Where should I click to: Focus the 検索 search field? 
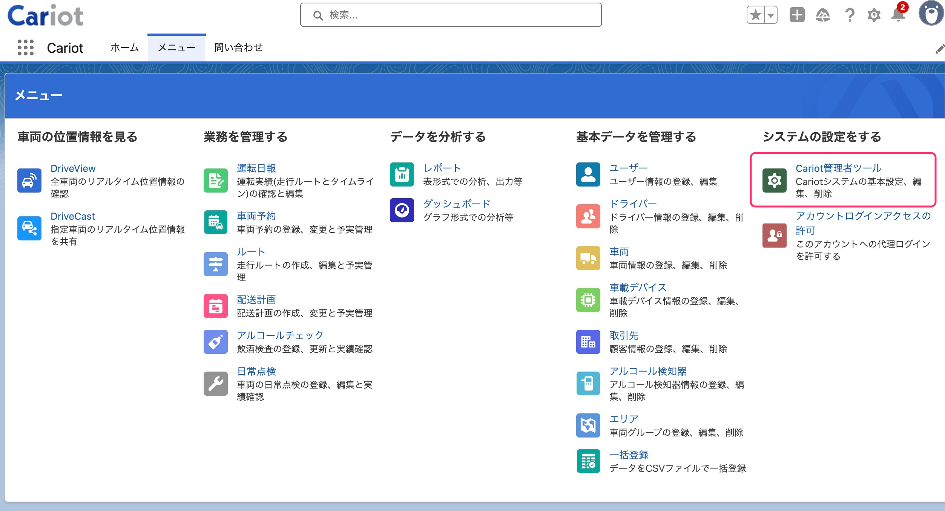(451, 15)
